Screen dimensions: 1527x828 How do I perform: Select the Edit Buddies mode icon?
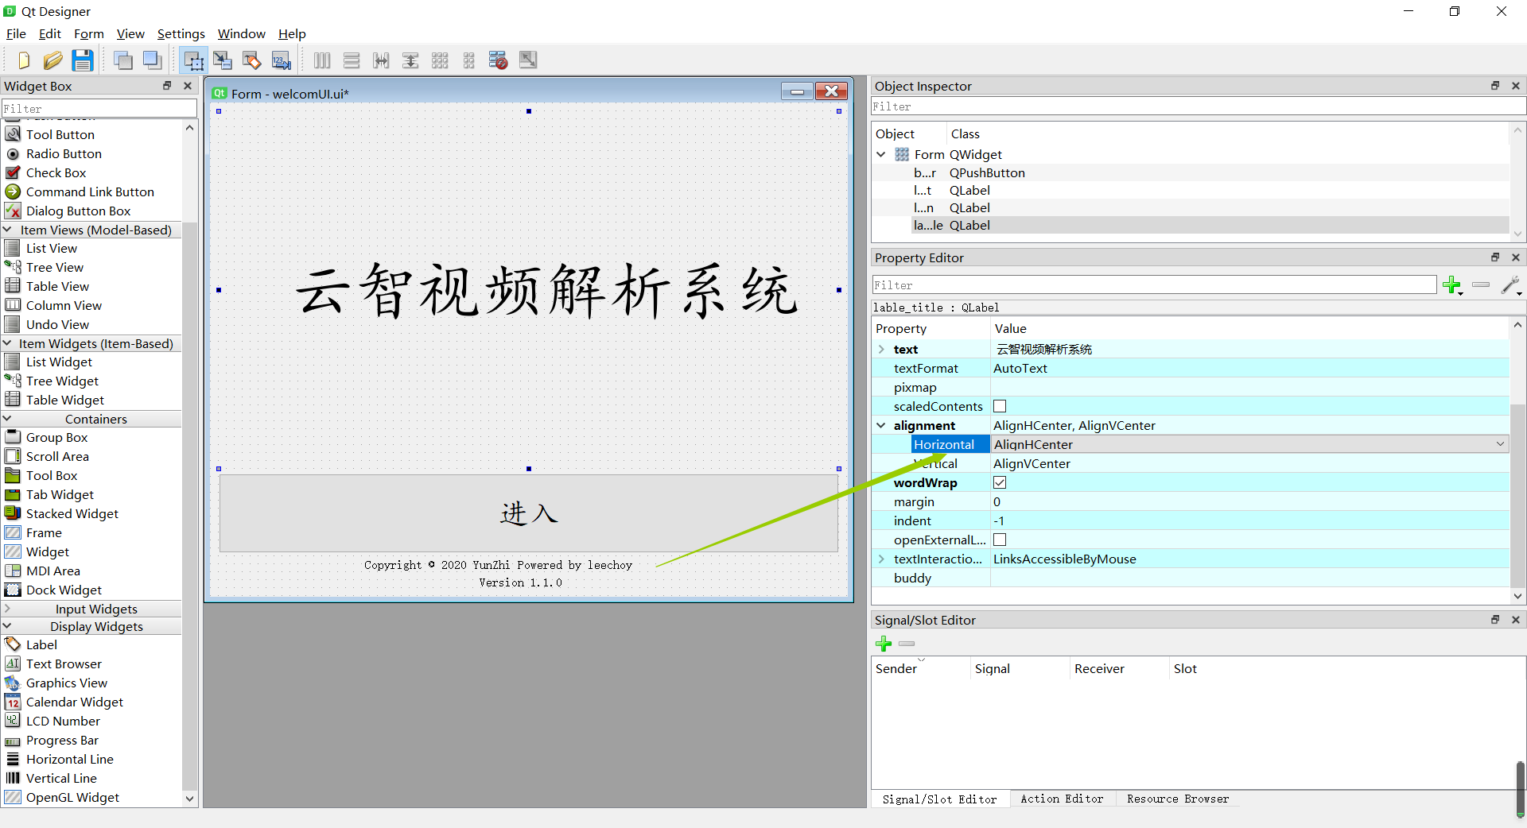[252, 60]
